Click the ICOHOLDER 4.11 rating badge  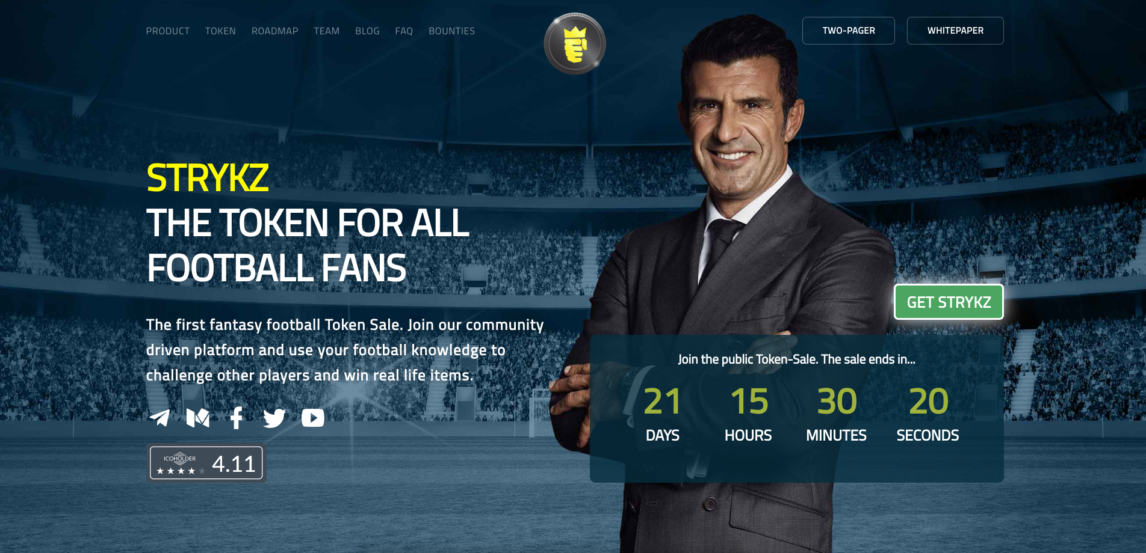(206, 463)
